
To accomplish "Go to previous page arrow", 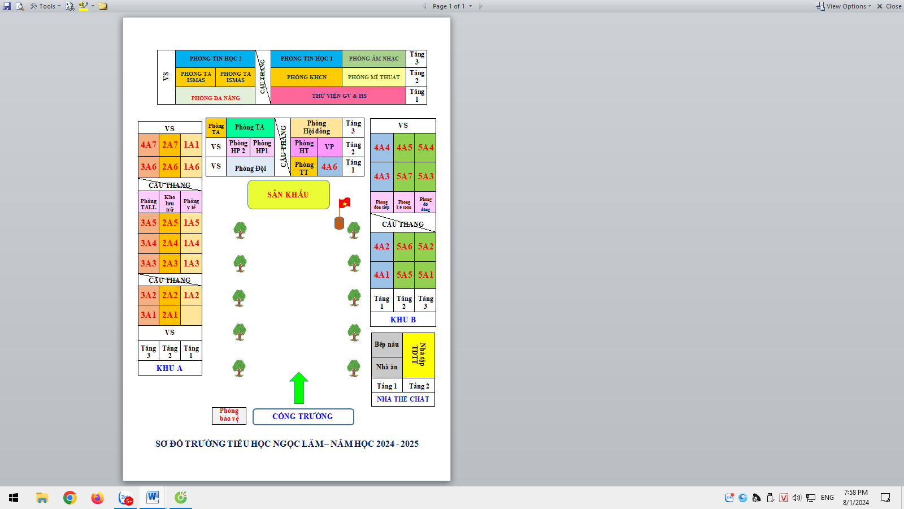I will tap(424, 6).
